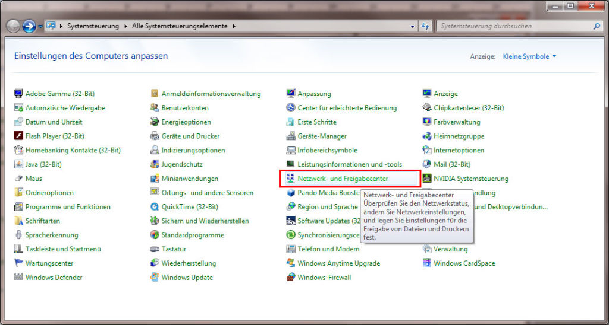Expand the Kleine Symbole view dropdown

pos(530,56)
